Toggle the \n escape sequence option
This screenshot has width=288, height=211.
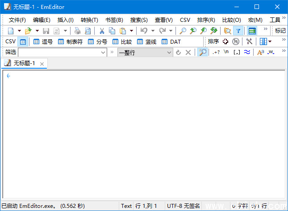(x=226, y=52)
